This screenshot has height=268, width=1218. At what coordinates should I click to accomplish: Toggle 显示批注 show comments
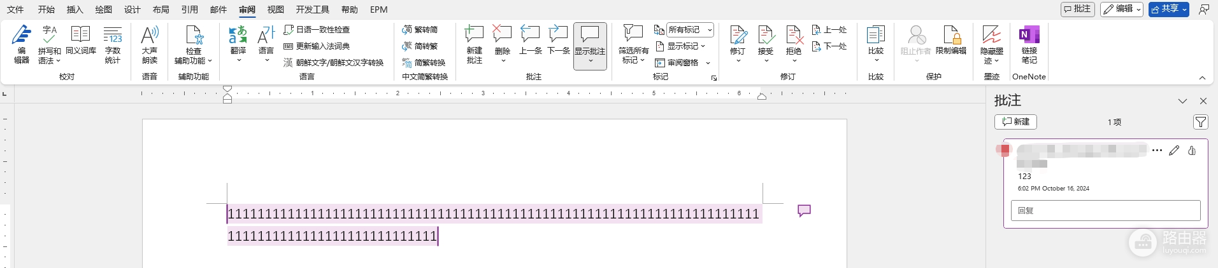tap(590, 46)
